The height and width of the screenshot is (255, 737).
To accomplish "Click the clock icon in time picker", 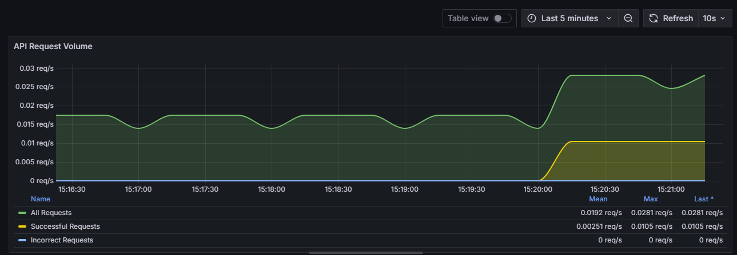I will click(x=532, y=18).
